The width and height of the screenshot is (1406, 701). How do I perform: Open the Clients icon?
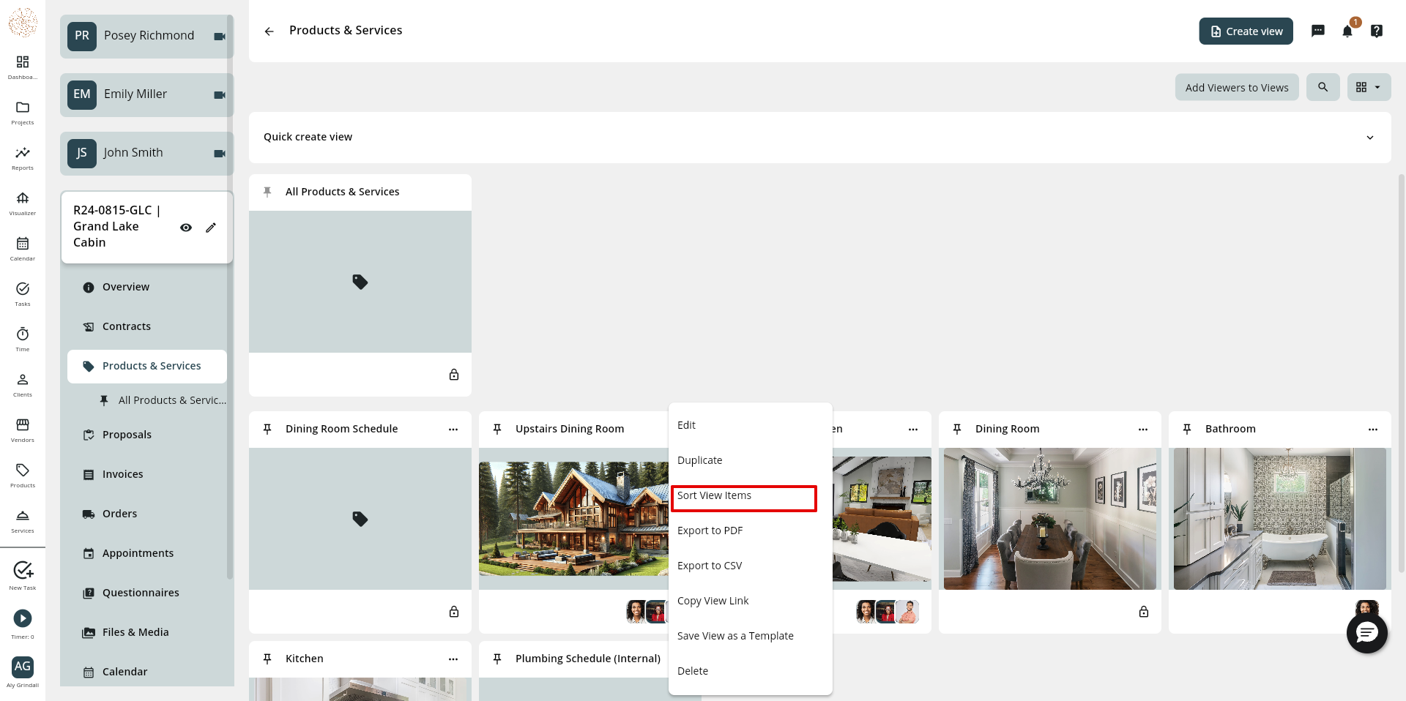pyautogui.click(x=23, y=380)
